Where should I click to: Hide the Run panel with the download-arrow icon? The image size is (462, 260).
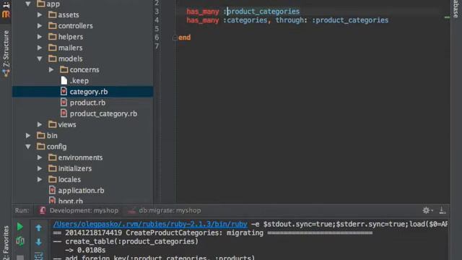pyautogui.click(x=443, y=210)
